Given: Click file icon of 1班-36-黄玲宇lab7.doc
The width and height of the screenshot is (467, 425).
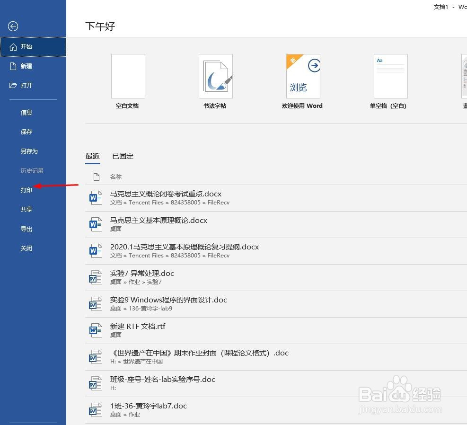Looking at the screenshot, I should pyautogui.click(x=96, y=410).
